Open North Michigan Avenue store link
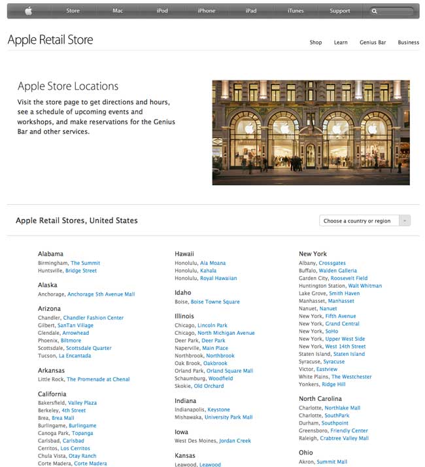The image size is (425, 467). pyautogui.click(x=226, y=333)
